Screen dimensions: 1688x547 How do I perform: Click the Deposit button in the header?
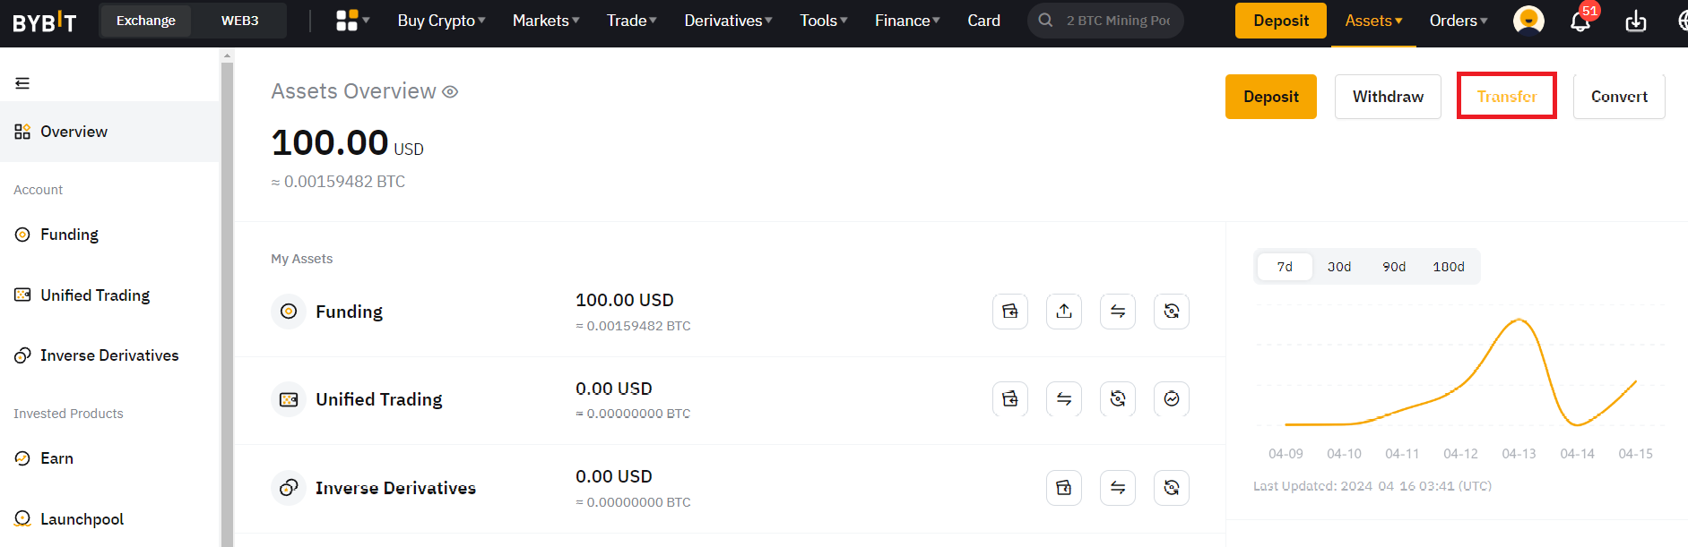(x=1281, y=21)
